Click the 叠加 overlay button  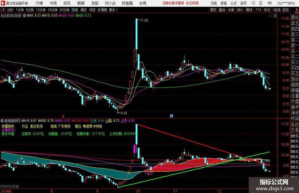tap(222, 10)
